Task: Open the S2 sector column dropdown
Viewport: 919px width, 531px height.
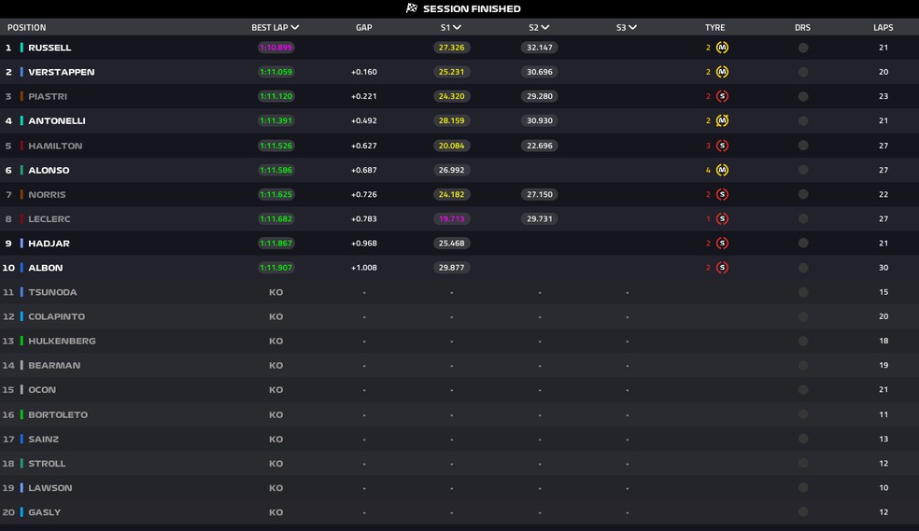Action: tap(539, 27)
